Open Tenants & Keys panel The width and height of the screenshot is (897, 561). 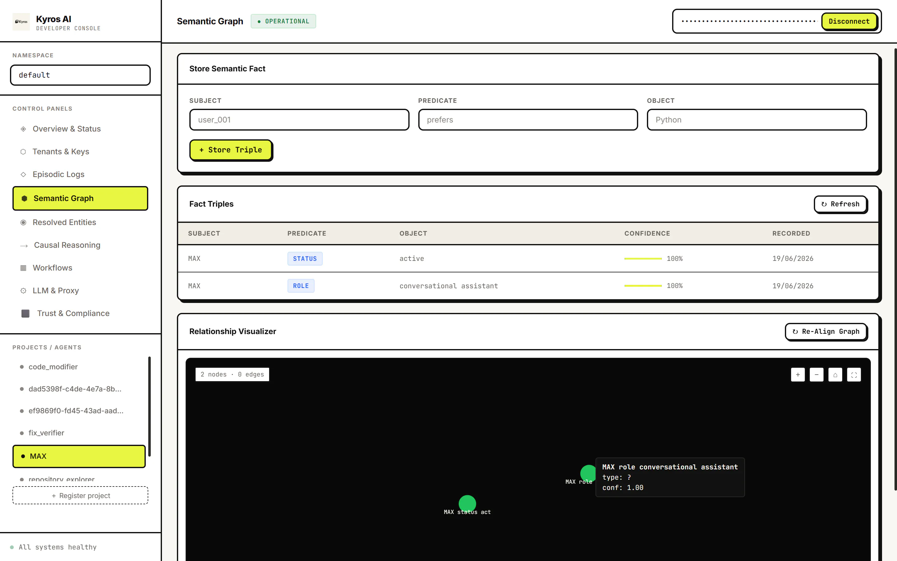pos(80,151)
